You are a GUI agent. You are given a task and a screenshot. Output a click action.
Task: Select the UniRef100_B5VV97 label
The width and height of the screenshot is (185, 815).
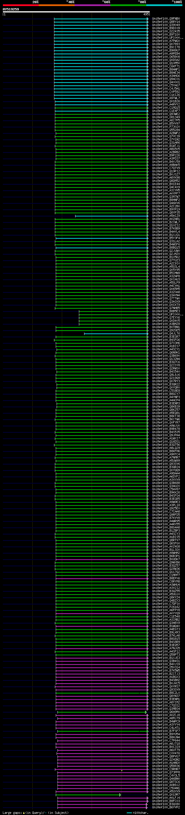(166, 123)
